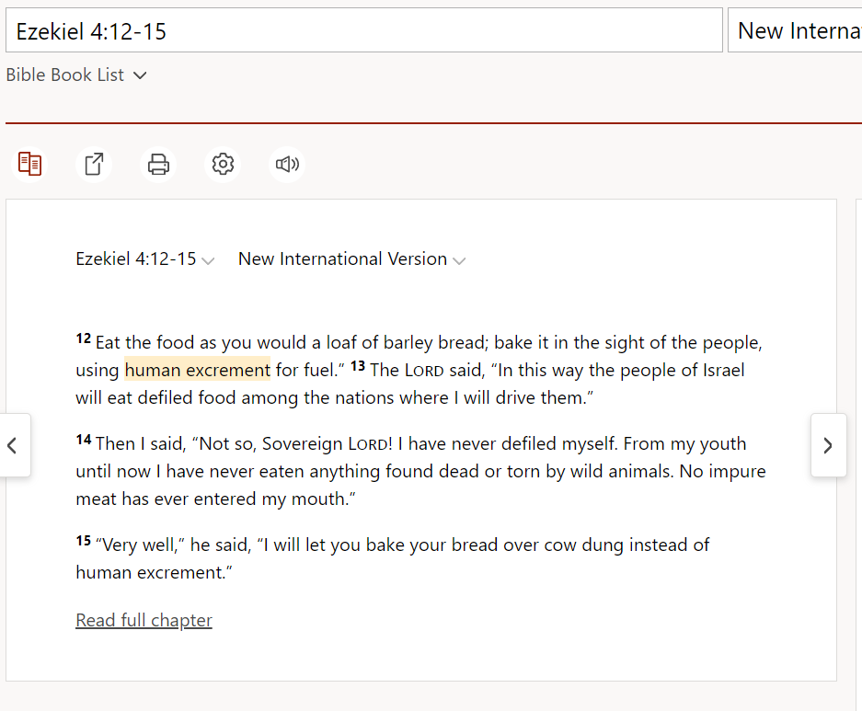862x711 pixels.
Task: Click verse number 12
Action: point(84,338)
